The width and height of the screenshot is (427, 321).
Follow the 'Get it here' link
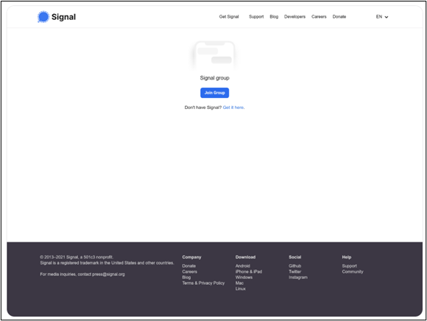233,107
